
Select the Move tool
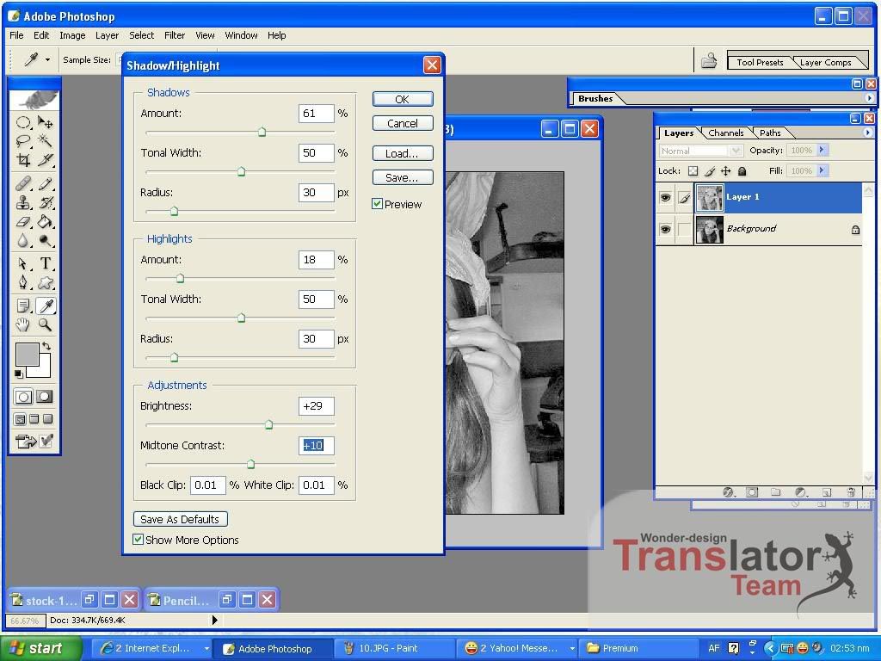45,122
